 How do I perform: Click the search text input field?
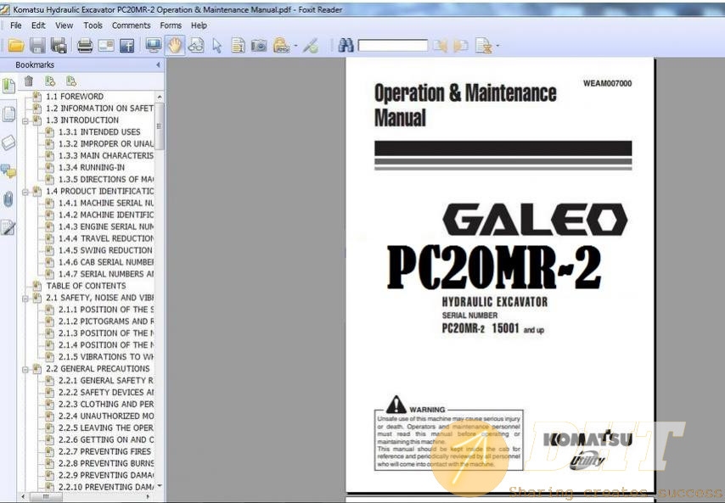[x=392, y=45]
